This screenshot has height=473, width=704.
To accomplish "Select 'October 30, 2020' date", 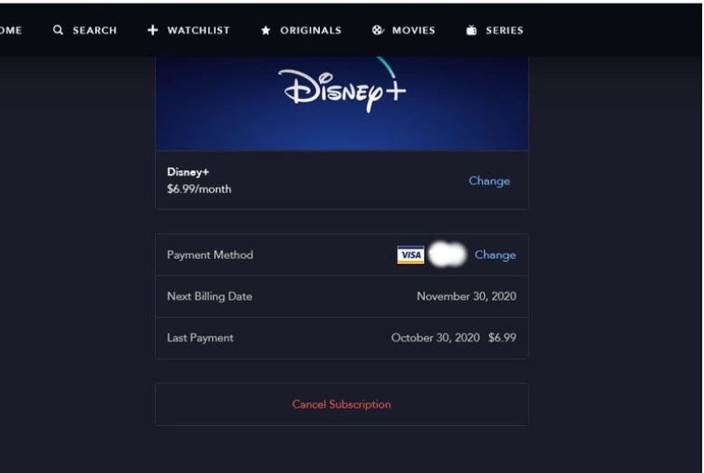I will tap(436, 338).
